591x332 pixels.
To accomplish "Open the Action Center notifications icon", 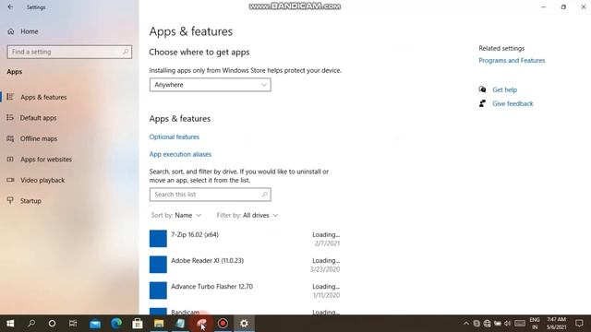I will (579, 324).
